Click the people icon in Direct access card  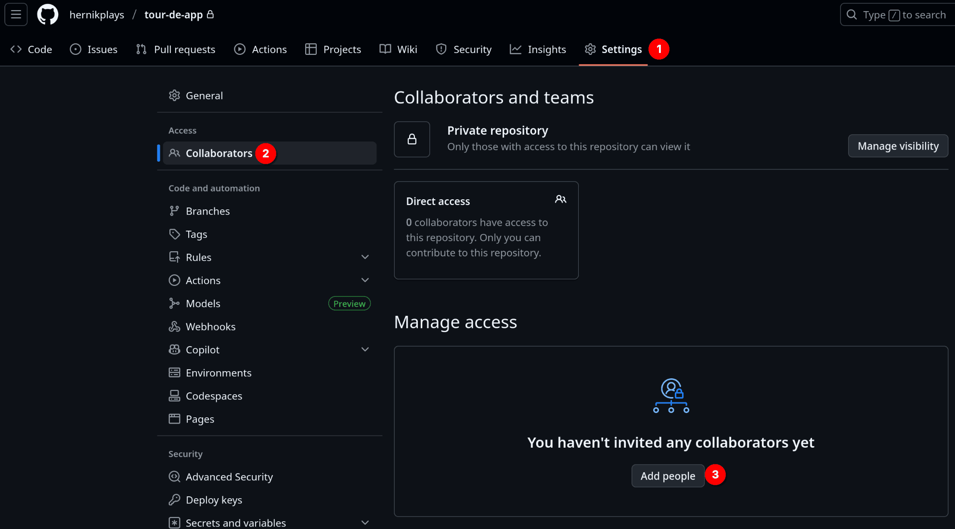point(560,199)
